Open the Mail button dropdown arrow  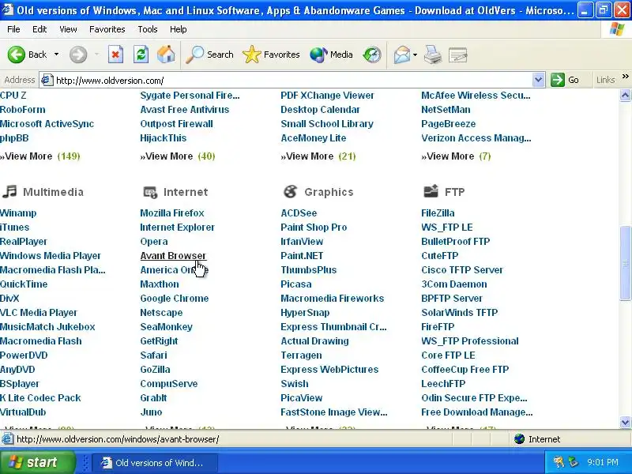point(416,55)
